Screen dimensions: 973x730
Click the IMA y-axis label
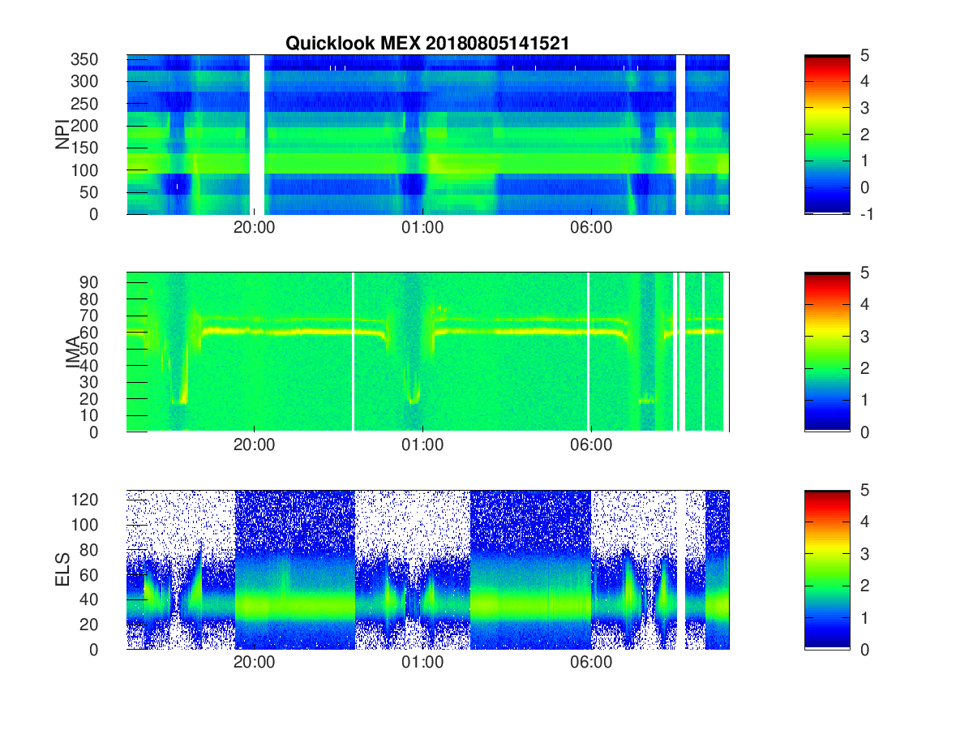(72, 352)
